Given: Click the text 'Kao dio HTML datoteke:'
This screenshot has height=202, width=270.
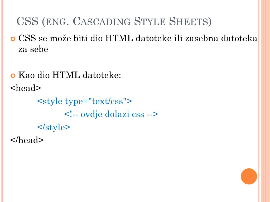Looking at the screenshot, I should (70, 75).
